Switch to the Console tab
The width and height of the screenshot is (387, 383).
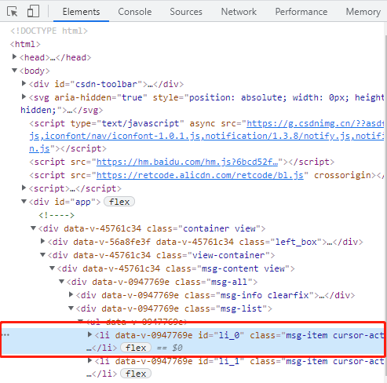135,12
